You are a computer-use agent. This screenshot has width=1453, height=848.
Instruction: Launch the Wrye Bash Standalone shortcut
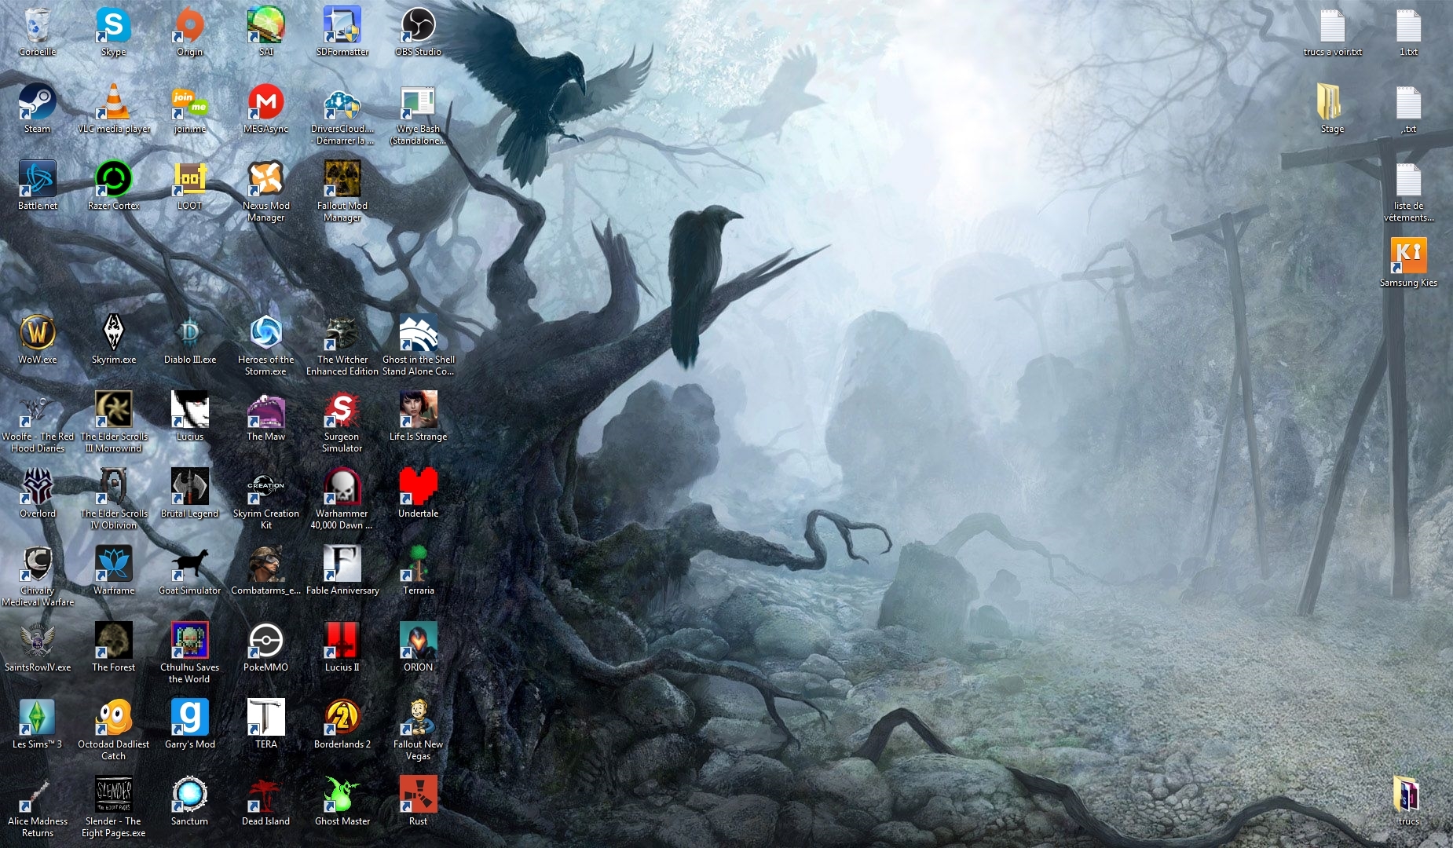click(418, 102)
